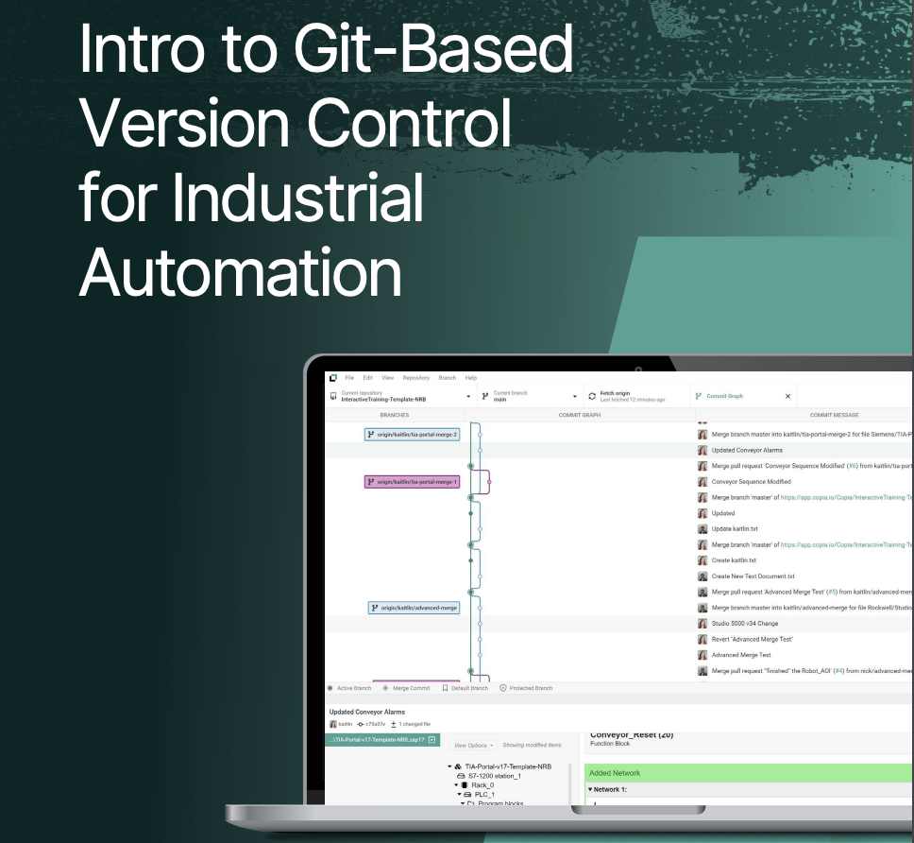
Task: Open the View Options dropdown
Action: [473, 746]
